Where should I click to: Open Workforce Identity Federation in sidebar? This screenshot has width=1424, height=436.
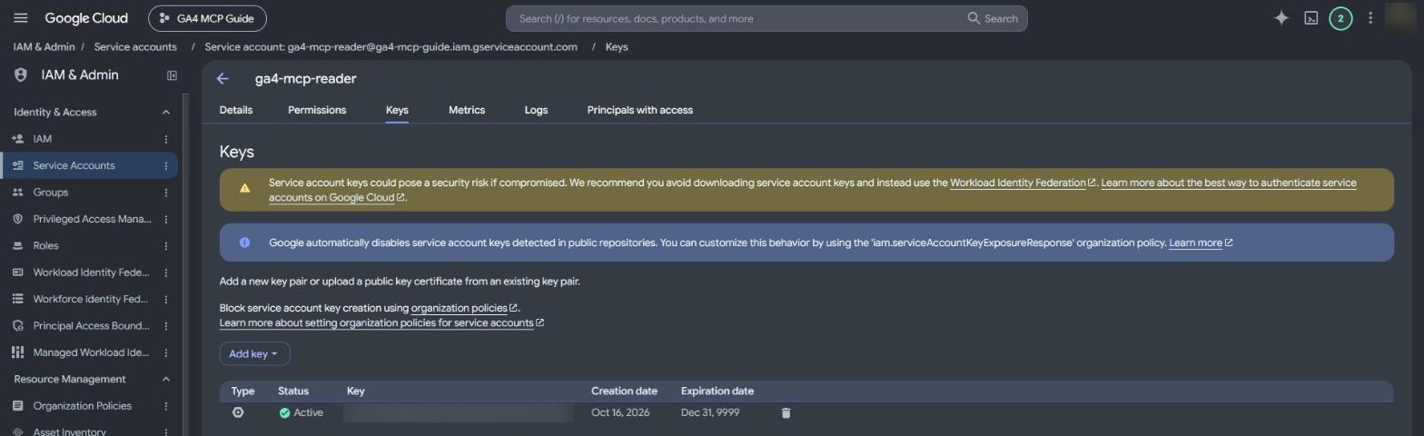pos(90,299)
